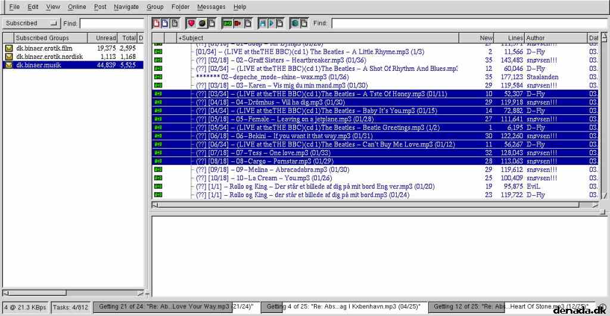Click the envelope icon for dk.binaer.erotik.nordisk

click(8, 57)
